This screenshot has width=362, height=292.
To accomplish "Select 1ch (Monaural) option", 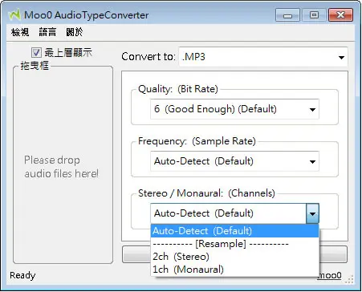I will click(235, 270).
